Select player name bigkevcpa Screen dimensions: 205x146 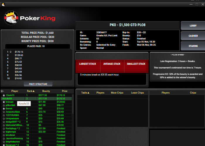click(x=11, y=132)
